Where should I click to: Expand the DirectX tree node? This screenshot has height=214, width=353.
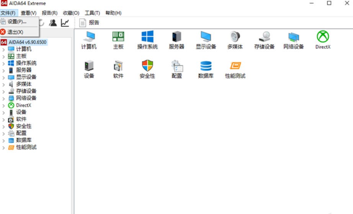tap(3, 105)
